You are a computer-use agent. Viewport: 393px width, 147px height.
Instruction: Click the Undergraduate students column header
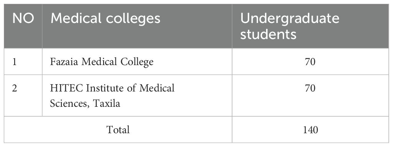[311, 26]
